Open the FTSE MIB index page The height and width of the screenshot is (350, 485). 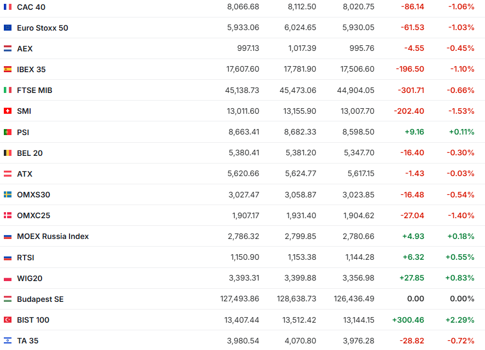point(34,90)
